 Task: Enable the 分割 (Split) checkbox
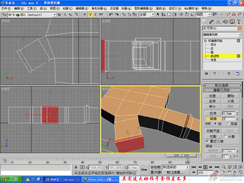pyautogui.click(x=225, y=137)
